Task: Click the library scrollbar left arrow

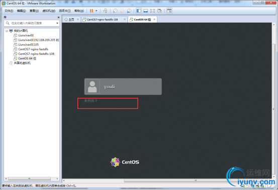Action: pyautogui.click(x=6, y=178)
